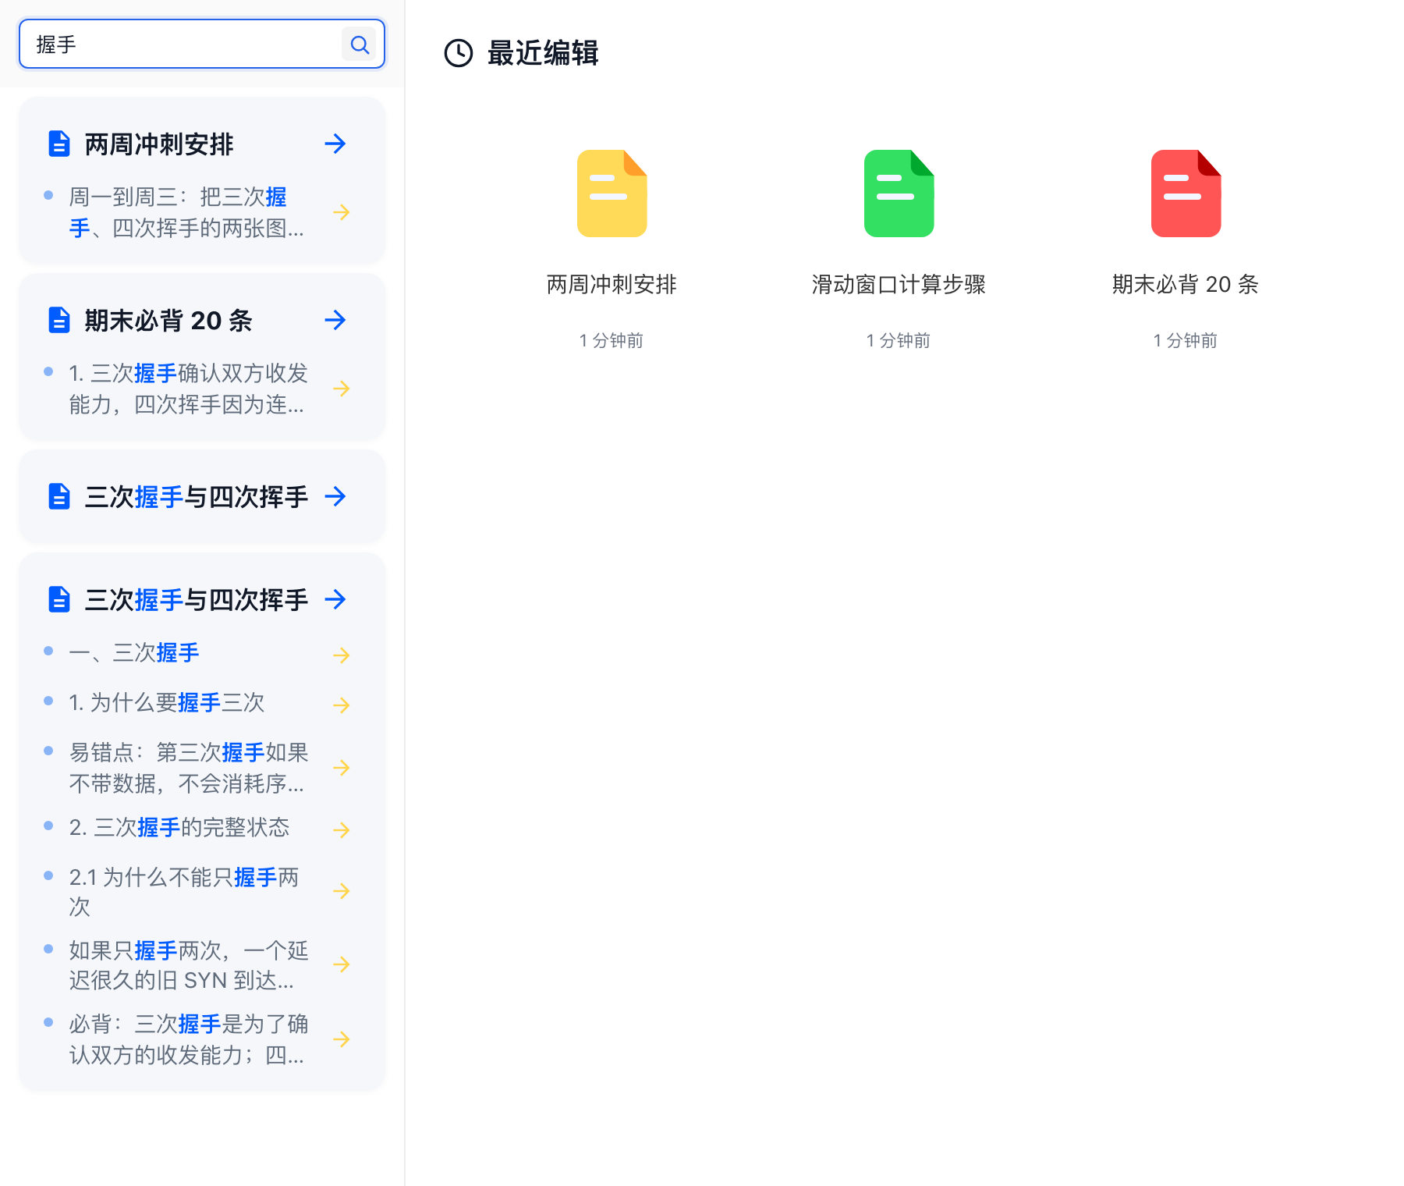
Task: Click the clock icon next to 最近编辑
Action: 459,53
